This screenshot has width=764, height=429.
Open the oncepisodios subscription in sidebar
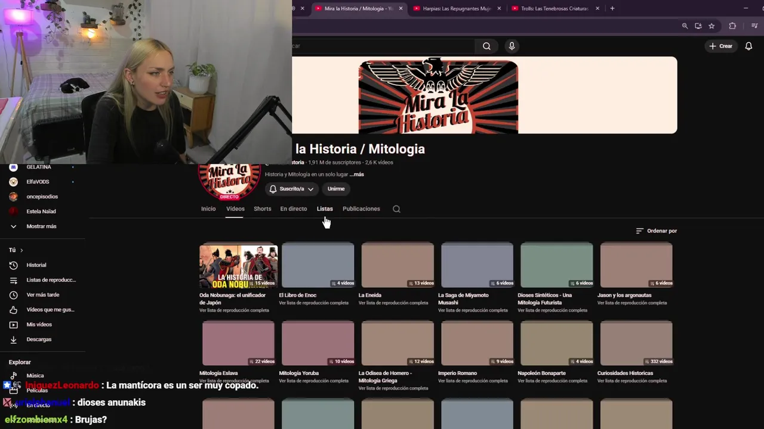42,197
